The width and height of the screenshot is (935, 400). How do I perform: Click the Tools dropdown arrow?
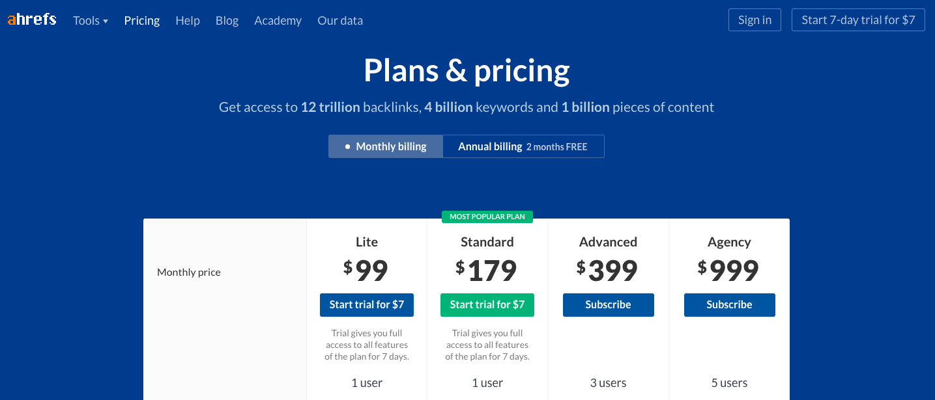[106, 21]
